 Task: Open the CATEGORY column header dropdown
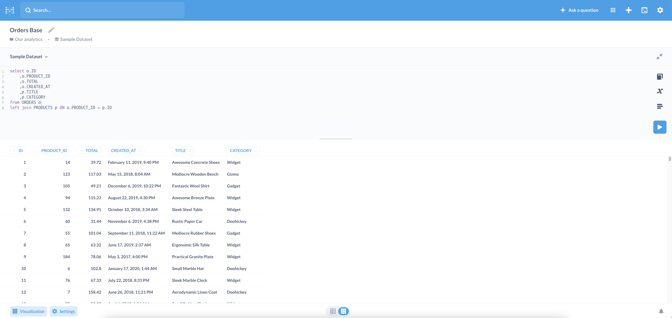(x=243, y=150)
